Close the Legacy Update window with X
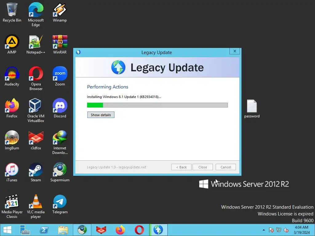Image resolution: width=315 pixels, height=236 pixels. (235, 51)
